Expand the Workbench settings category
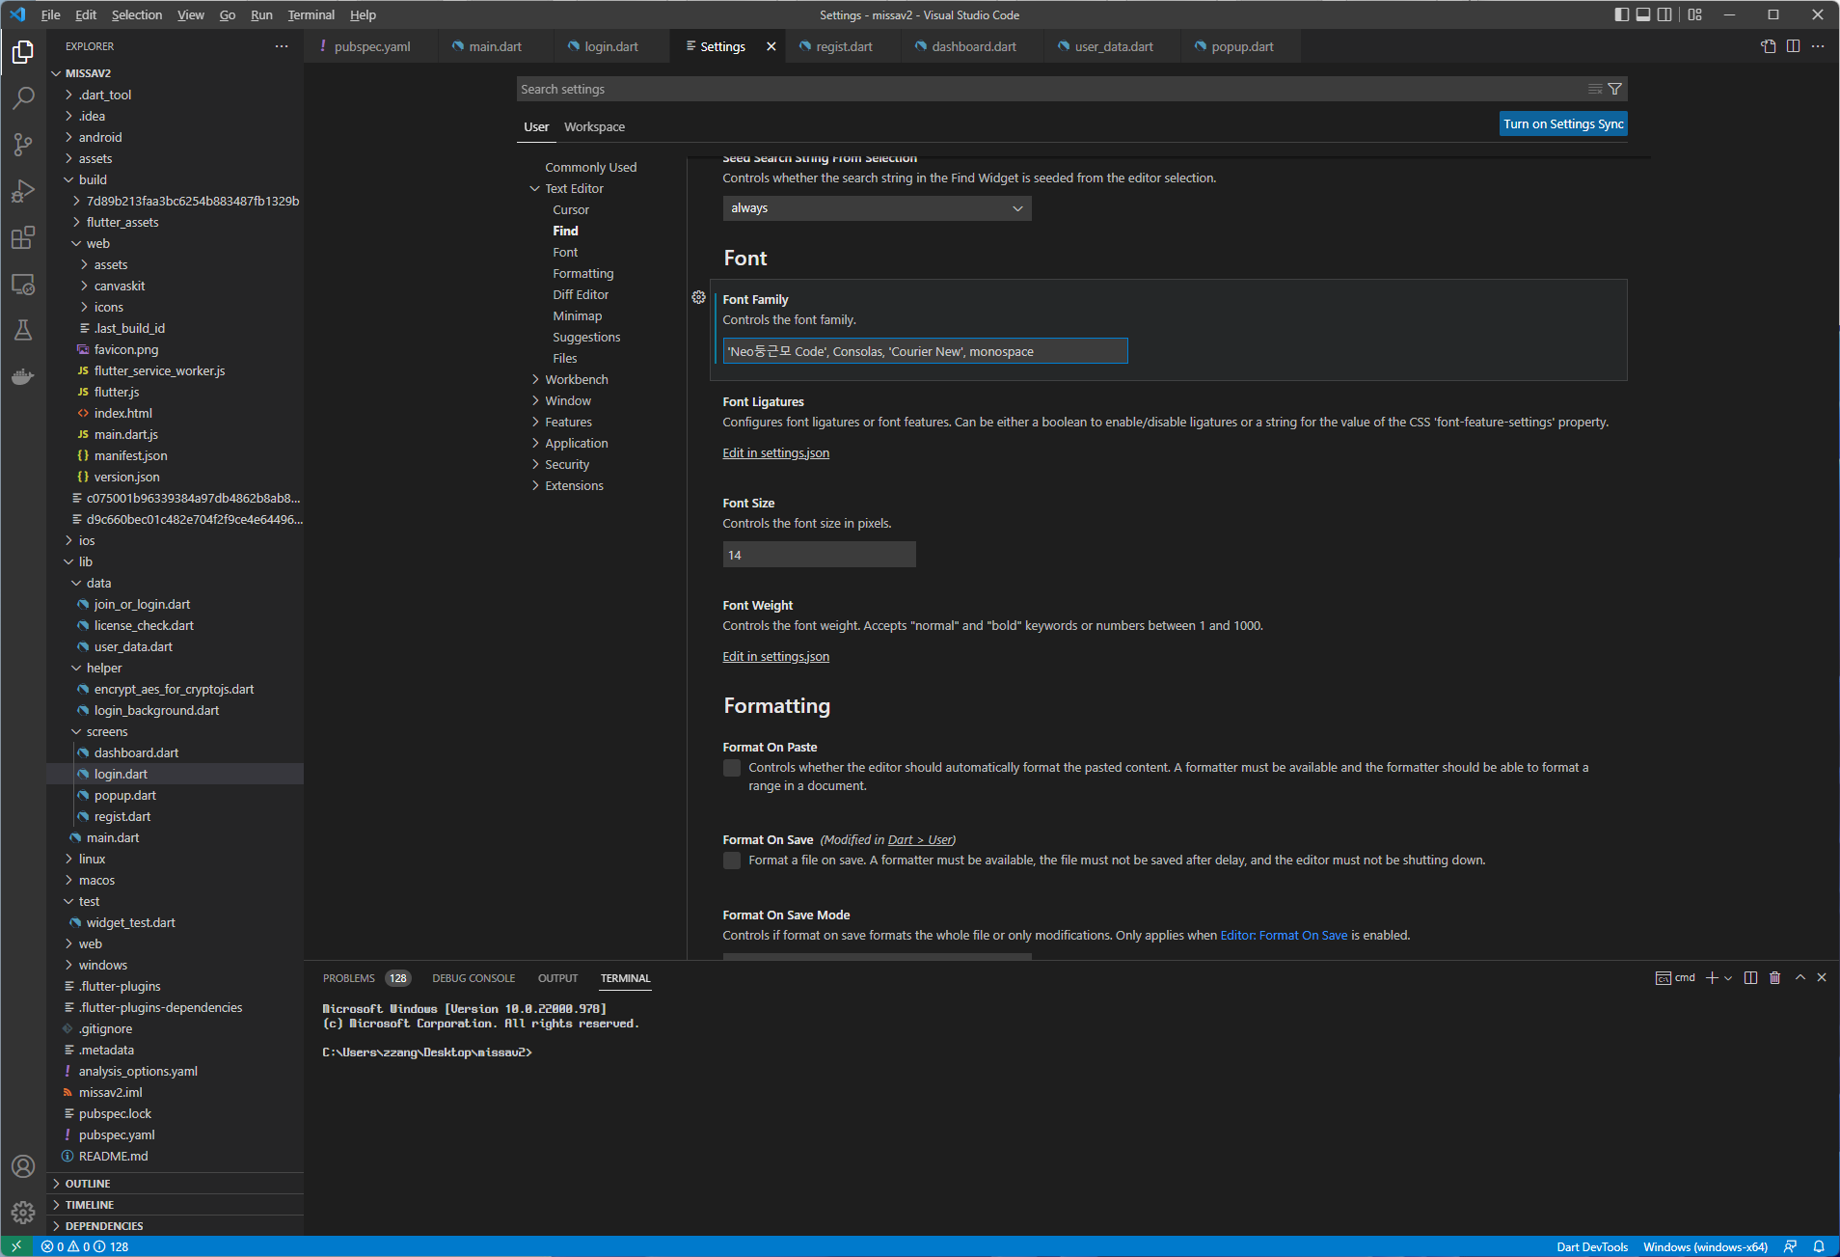The image size is (1840, 1257). click(x=576, y=379)
